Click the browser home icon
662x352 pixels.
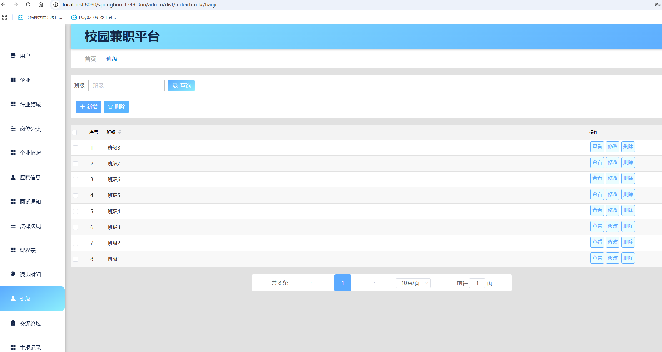click(41, 4)
